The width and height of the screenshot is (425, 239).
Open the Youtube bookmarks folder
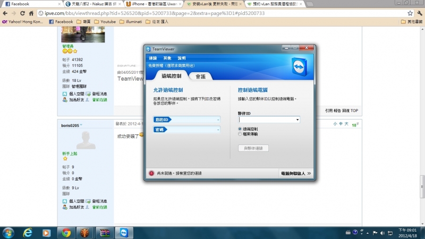(105, 22)
